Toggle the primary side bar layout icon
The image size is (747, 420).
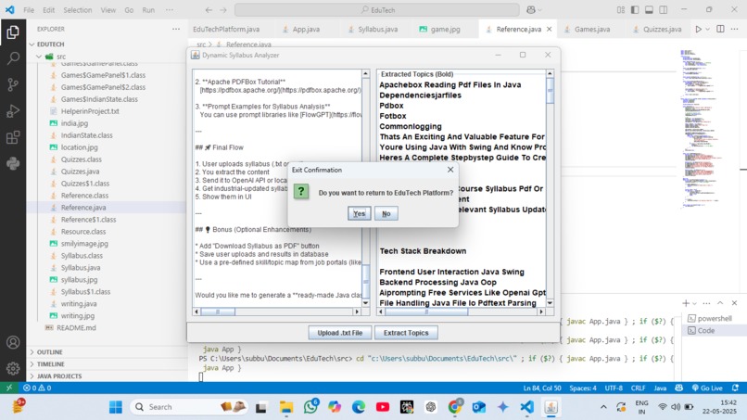tap(635, 9)
